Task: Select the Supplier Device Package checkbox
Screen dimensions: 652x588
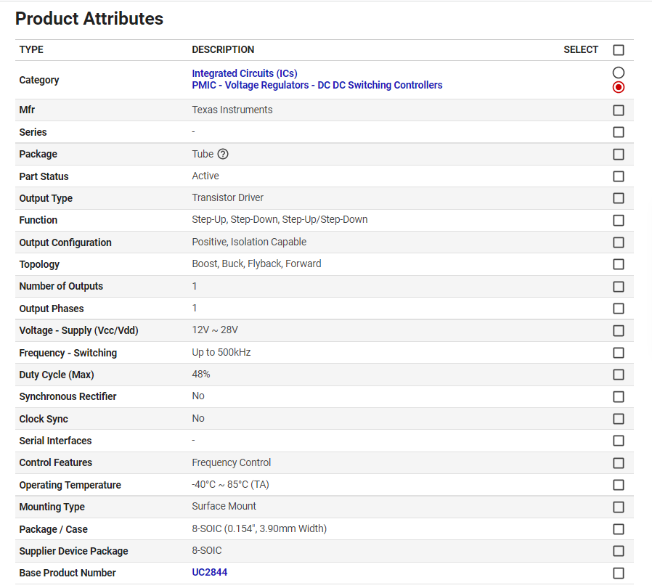Action: 619,551
